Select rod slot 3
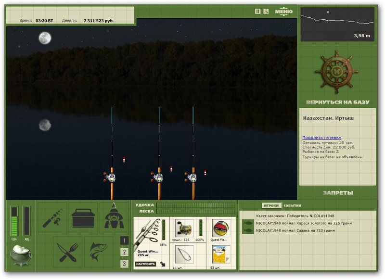 124,264
